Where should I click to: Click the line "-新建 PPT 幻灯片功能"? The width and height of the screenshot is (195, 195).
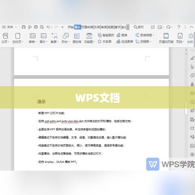pyautogui.click(x=51, y=113)
